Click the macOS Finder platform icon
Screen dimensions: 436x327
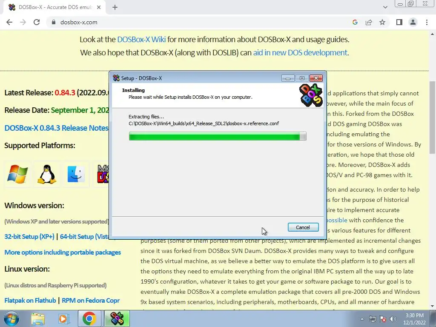76,174
